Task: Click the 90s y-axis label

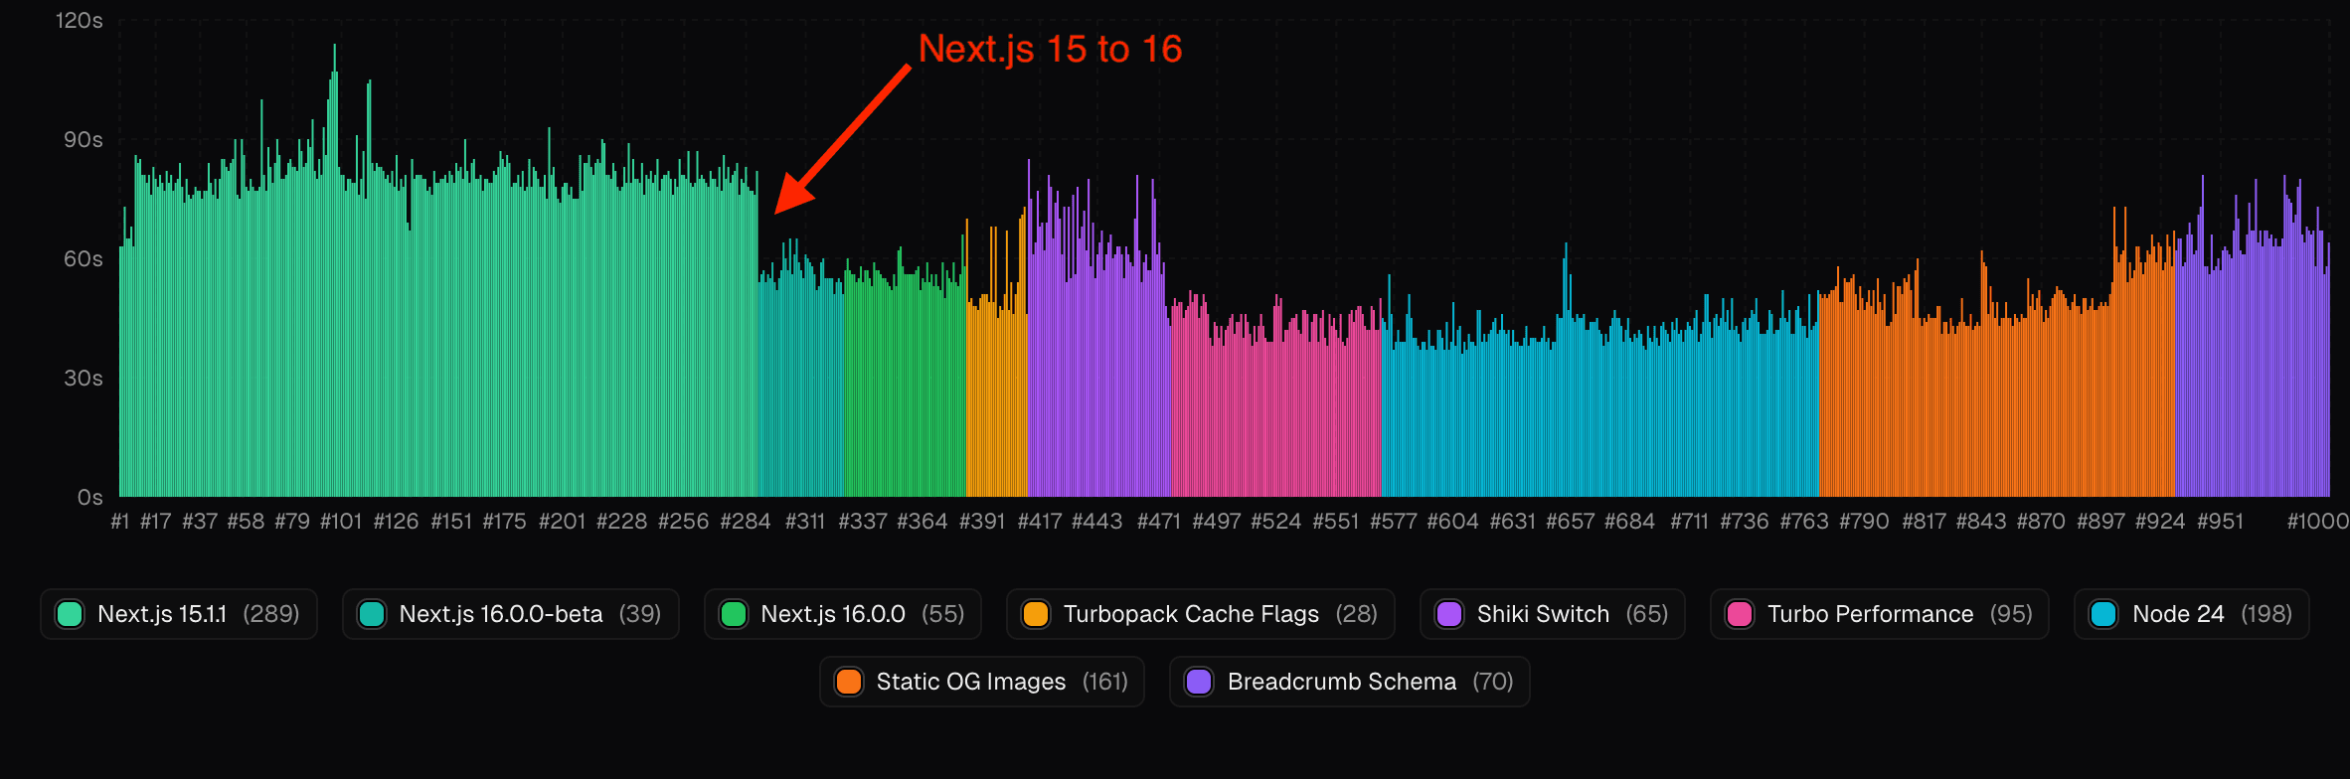Action: [84, 140]
